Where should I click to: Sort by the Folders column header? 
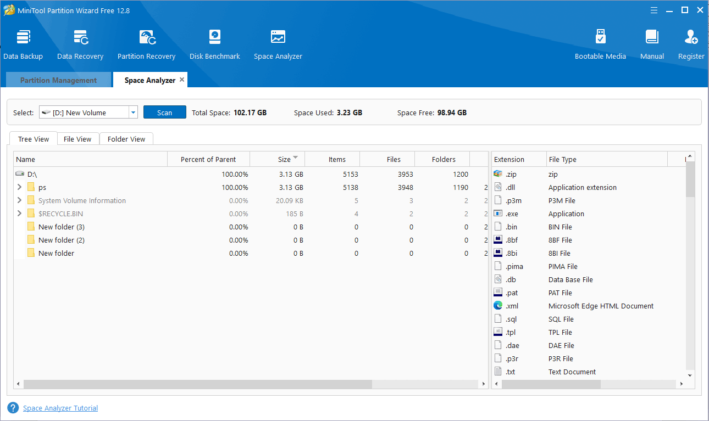point(442,159)
